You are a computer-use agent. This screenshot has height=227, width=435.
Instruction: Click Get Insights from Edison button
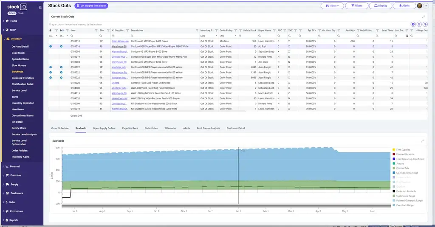coord(91,6)
